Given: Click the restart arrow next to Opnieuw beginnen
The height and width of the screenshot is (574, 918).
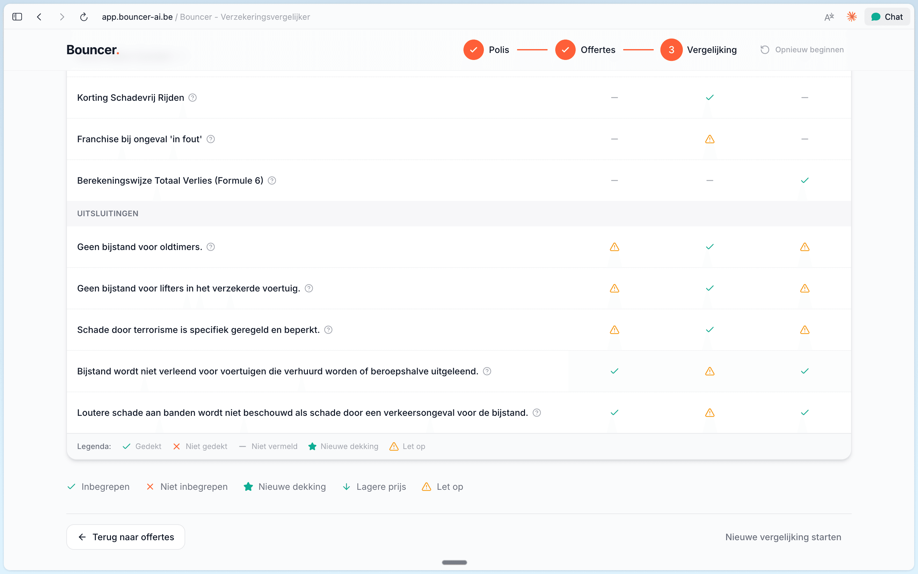Looking at the screenshot, I should tap(765, 49).
